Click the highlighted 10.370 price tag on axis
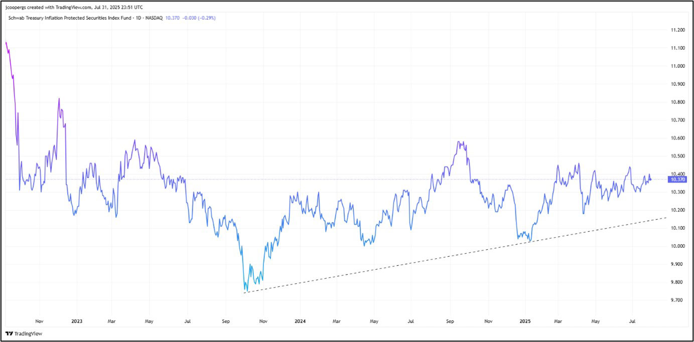Screen dimensions: 694x342 (677, 179)
